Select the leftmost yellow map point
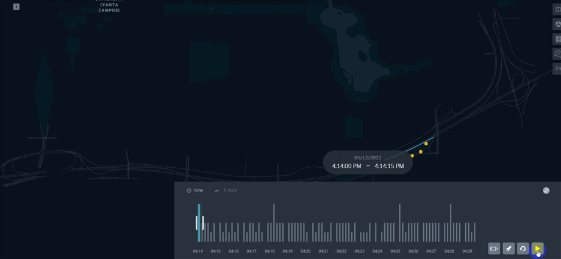561x259 pixels. tap(412, 156)
